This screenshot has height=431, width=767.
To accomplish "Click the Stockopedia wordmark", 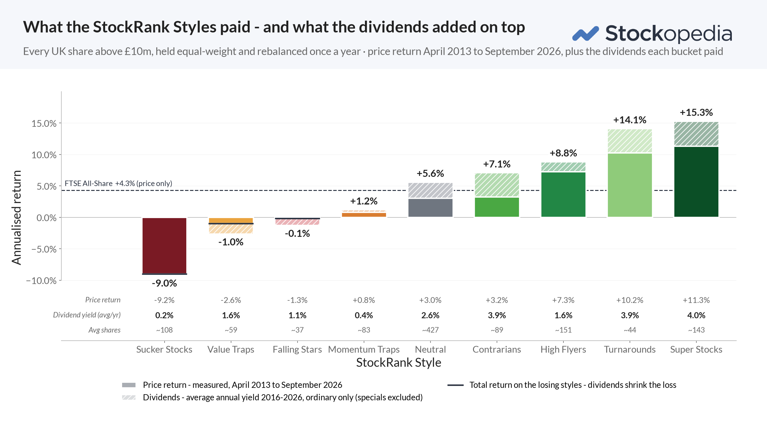I will click(x=669, y=34).
